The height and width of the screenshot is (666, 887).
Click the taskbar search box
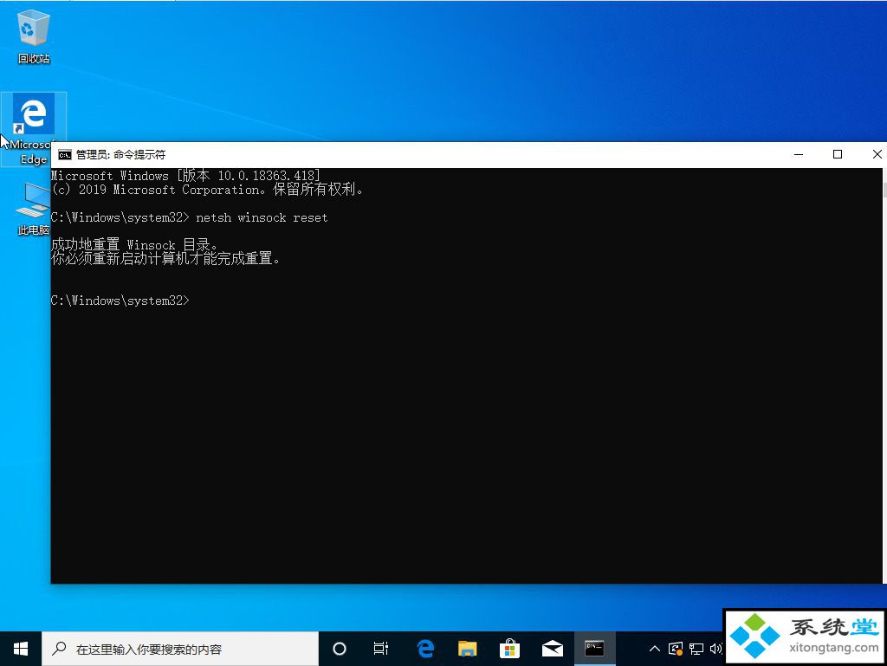click(x=180, y=649)
